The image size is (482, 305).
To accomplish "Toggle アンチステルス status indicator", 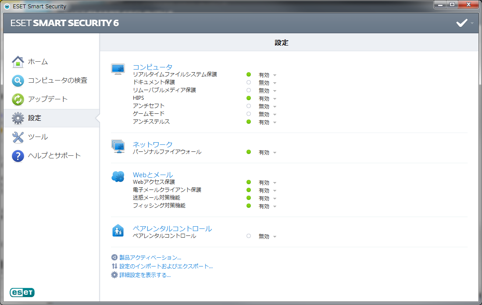I will 249,122.
